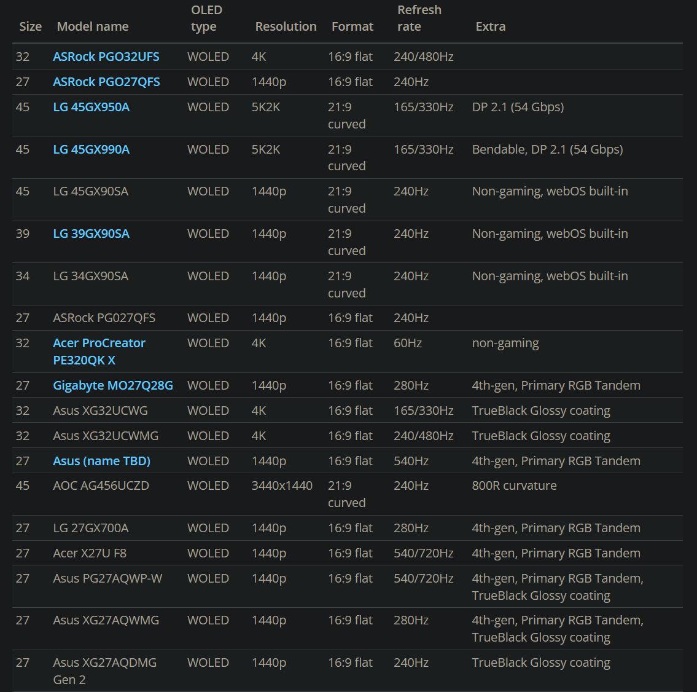Viewport: 697px width, 692px height.
Task: Select the LG 27GX700A model name
Action: [91, 528]
